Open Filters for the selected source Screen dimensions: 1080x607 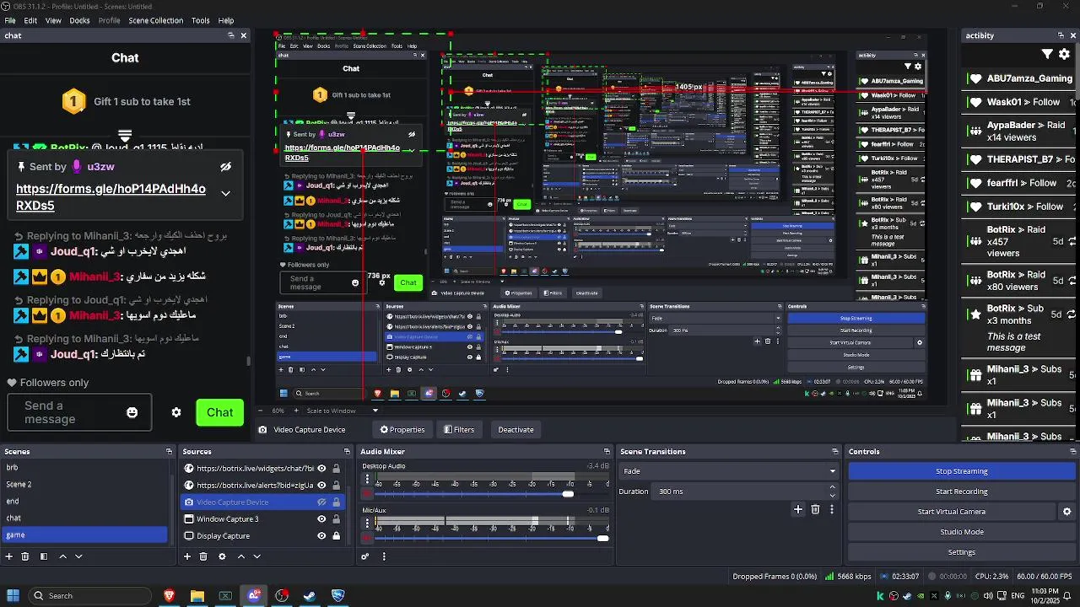tap(459, 430)
